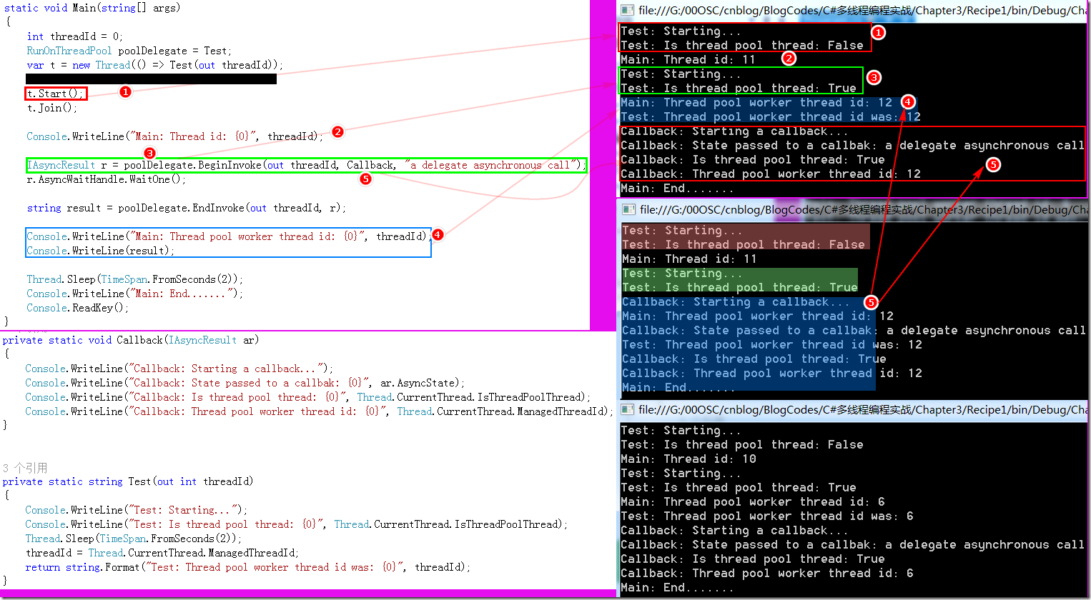Screen dimensions: 1091x600
Task: Click 'Main: Thread id: 11' in top console
Action: [688, 60]
